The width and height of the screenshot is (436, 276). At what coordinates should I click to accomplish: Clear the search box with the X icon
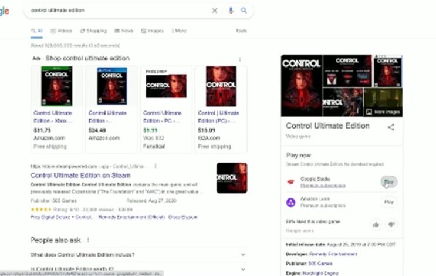click(214, 11)
